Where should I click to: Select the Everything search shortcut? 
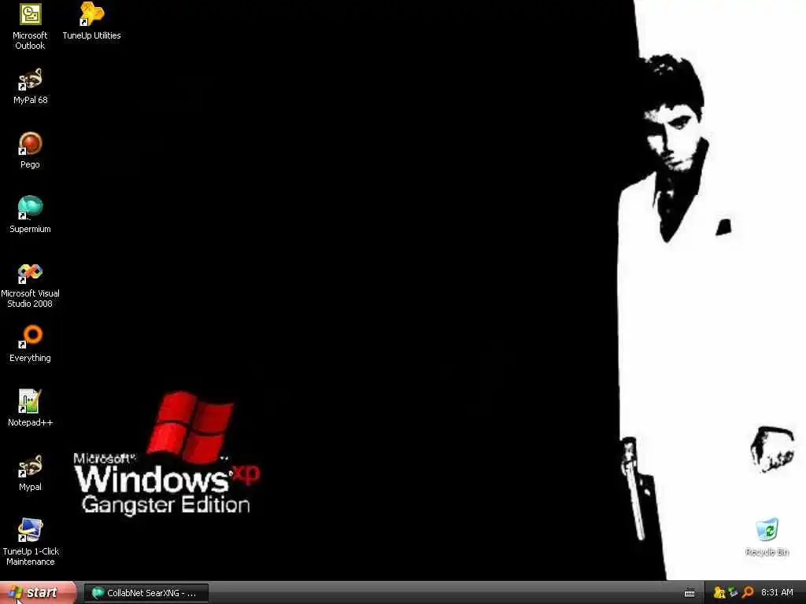(30, 344)
